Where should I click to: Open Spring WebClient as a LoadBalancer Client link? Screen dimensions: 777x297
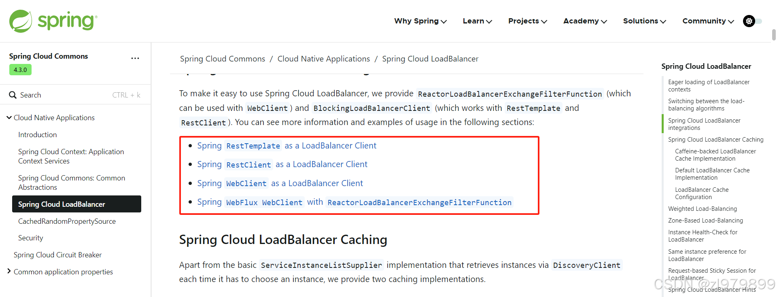[280, 183]
